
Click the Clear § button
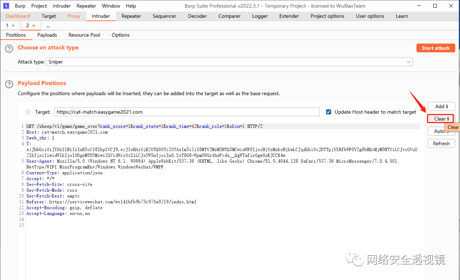441,119
